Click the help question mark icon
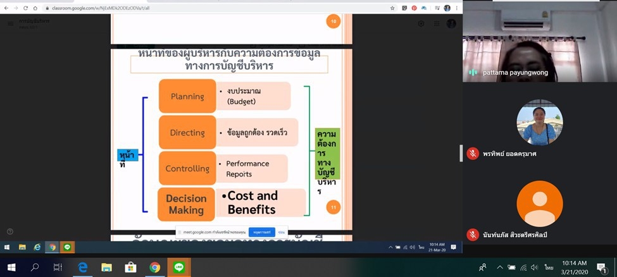617x277 pixels. [9, 232]
